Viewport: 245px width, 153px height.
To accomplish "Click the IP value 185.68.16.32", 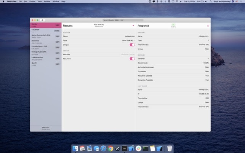I will point(203,94).
